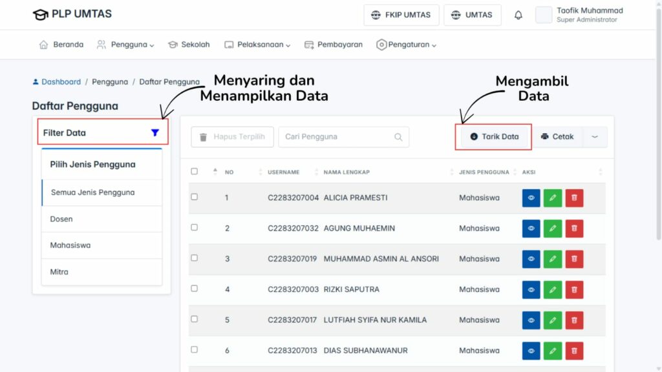The height and width of the screenshot is (372, 662).
Task: Edit RIZKI SAPUTRA with green pencil icon
Action: (553, 289)
